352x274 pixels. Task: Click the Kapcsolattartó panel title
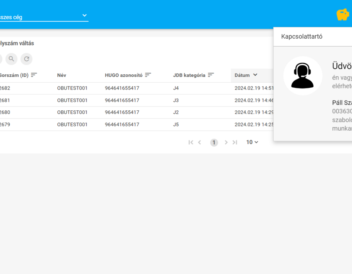pos(302,37)
